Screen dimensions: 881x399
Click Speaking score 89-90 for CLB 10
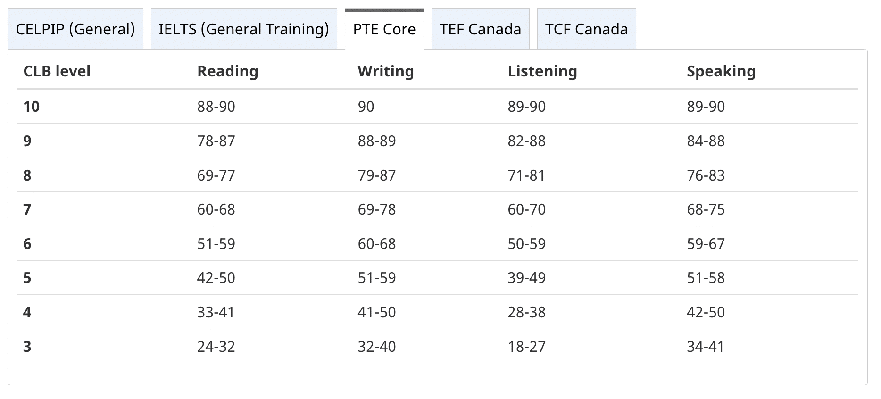(x=706, y=107)
